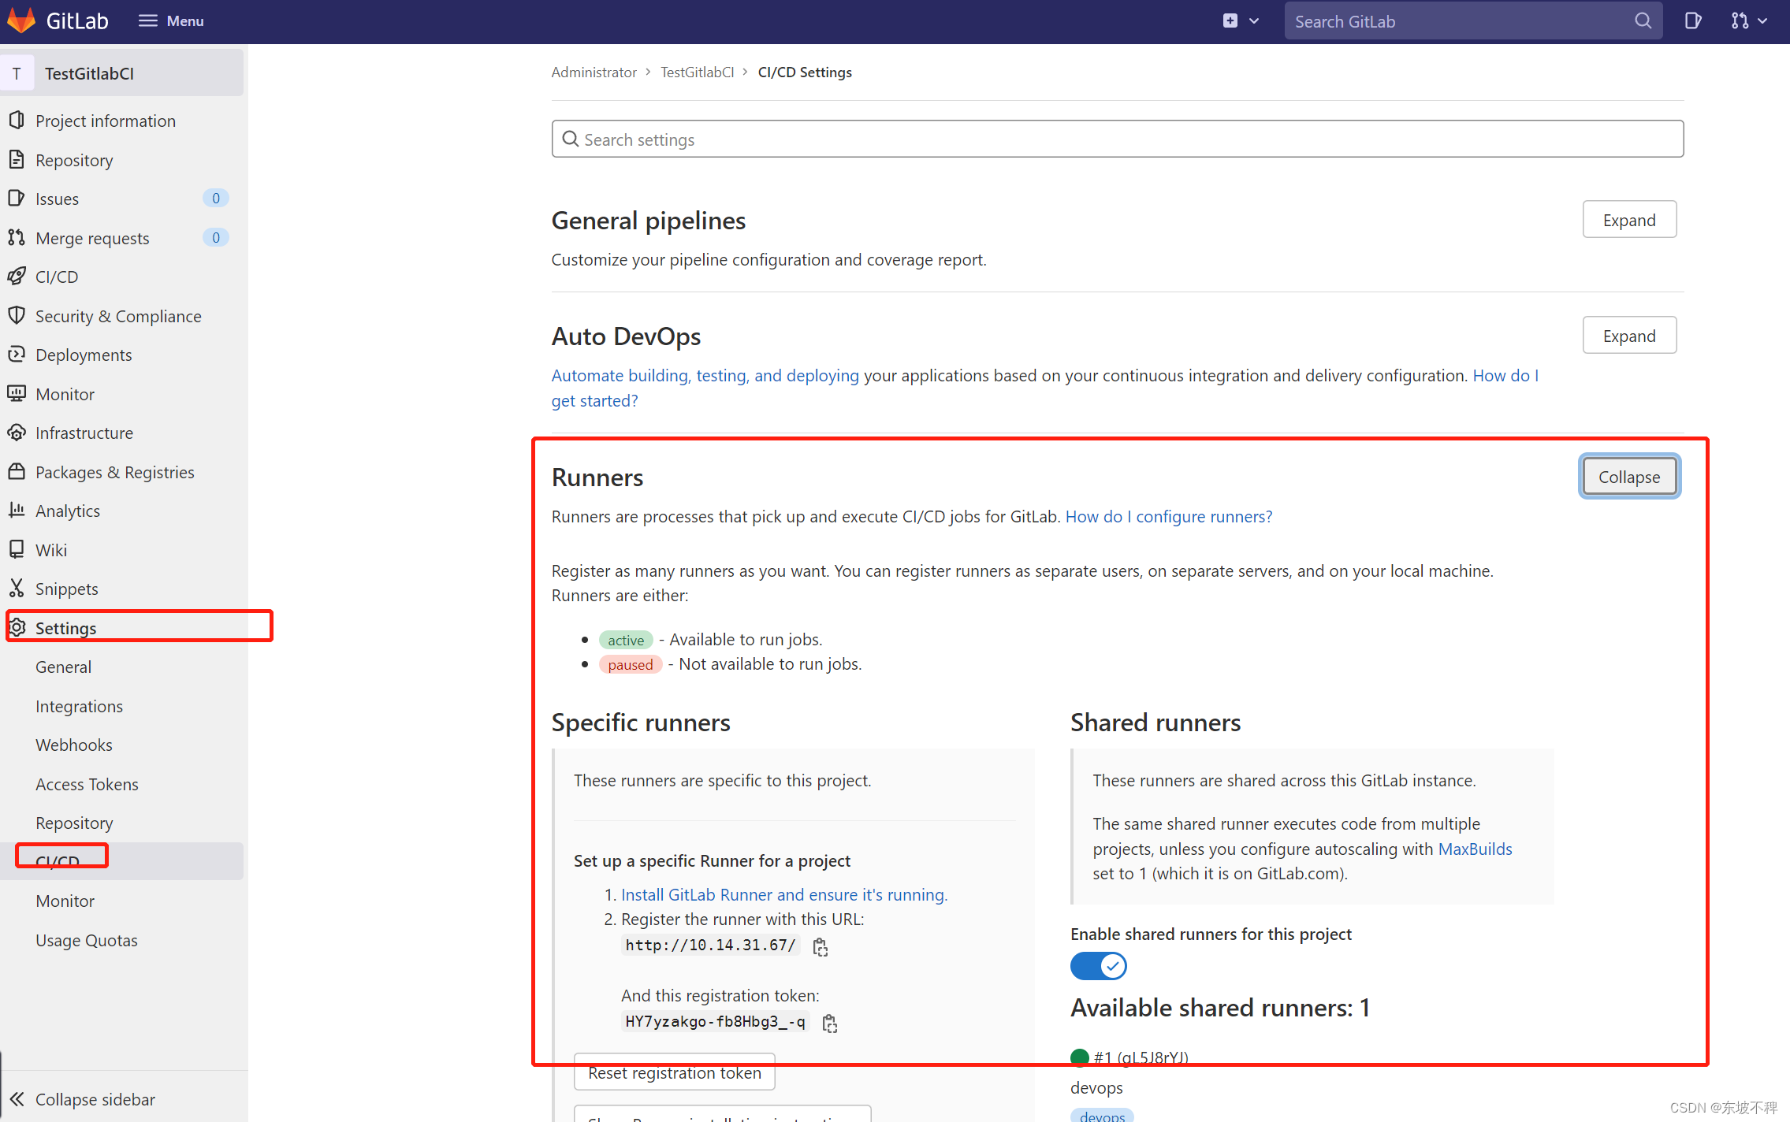
Task: Open the hamburger Menu
Action: (171, 21)
